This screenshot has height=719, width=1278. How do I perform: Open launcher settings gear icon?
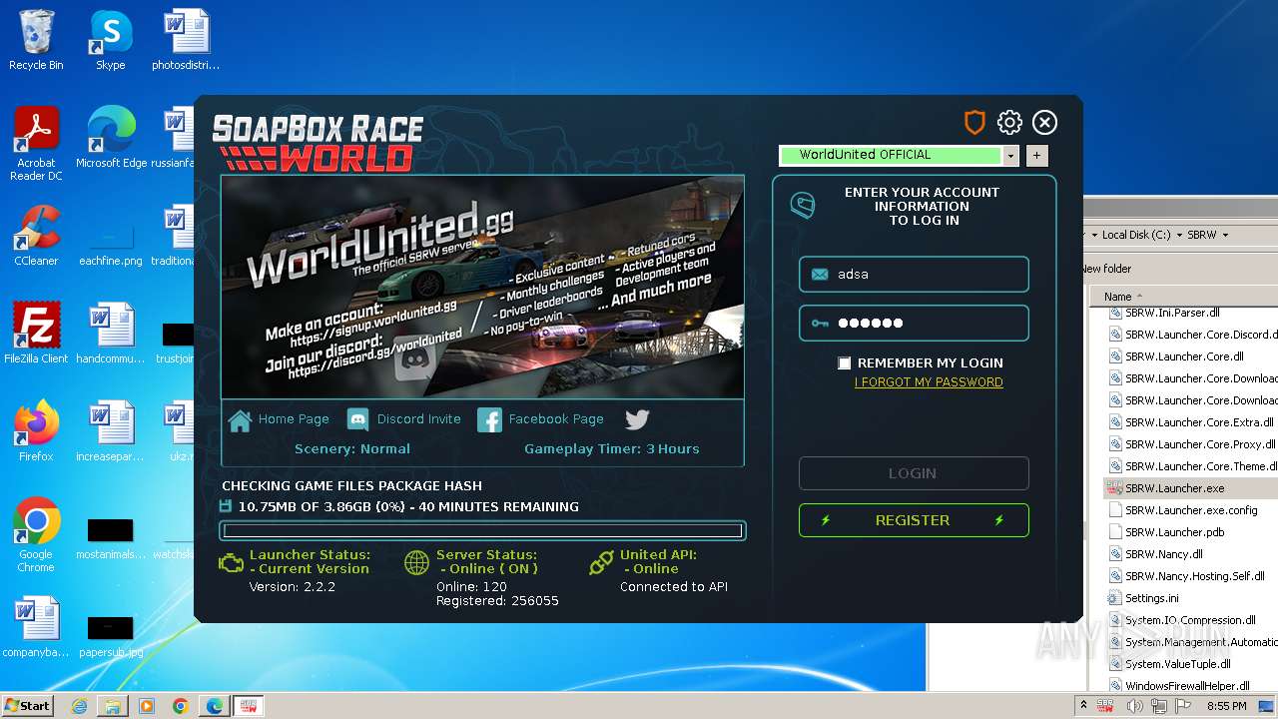point(1009,123)
